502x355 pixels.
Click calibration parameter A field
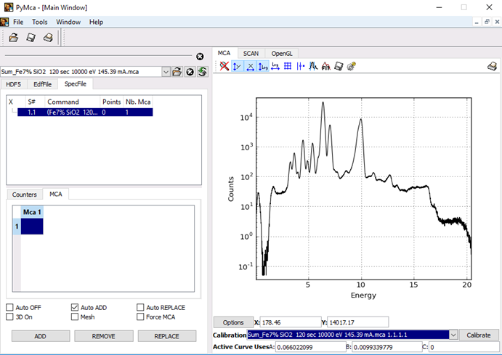310,347
